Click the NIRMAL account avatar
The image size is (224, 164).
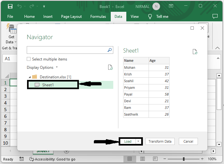(x=156, y=6)
